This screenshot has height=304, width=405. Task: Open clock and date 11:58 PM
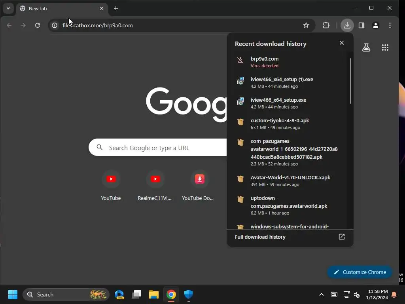(377, 294)
